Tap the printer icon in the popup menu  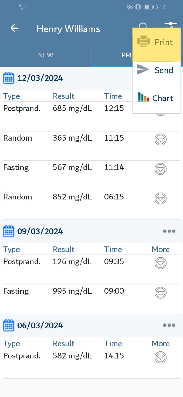tap(143, 42)
